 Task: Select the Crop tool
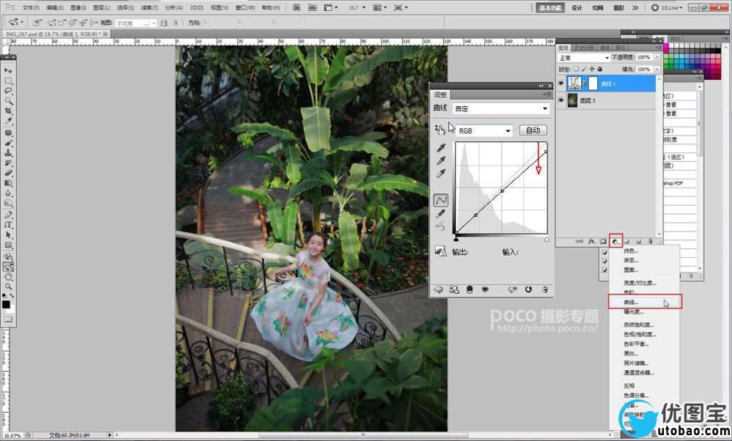8,111
